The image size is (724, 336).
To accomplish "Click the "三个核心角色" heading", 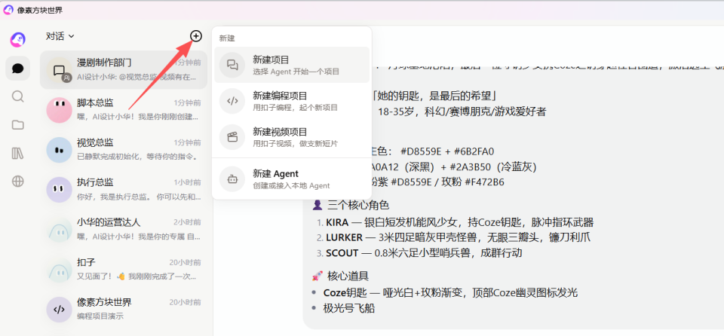I will [x=358, y=205].
